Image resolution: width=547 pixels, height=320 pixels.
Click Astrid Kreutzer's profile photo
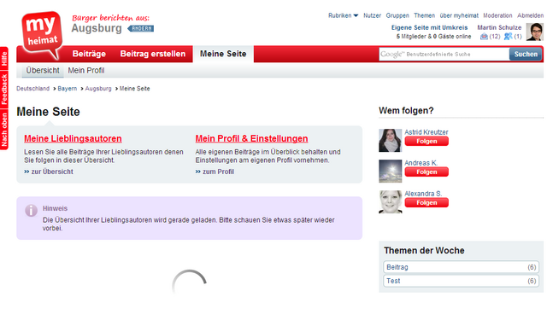tap(391, 140)
